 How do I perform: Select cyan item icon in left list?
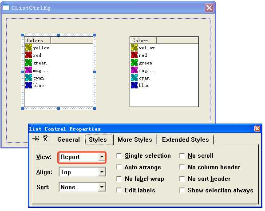[28, 78]
